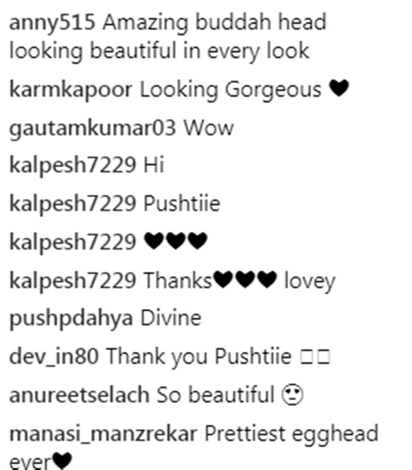Screen dimensions: 412x470
Task: Click the smiley emoji after 'So beautiful'
Action: pyautogui.click(x=292, y=395)
